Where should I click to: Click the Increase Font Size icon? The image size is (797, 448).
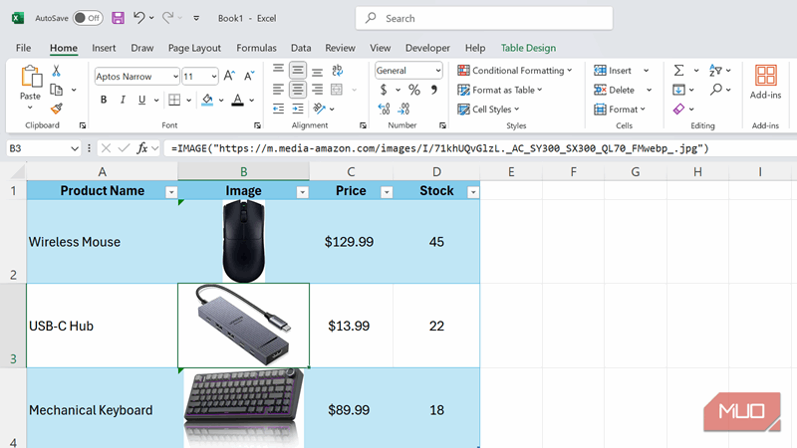pos(229,76)
